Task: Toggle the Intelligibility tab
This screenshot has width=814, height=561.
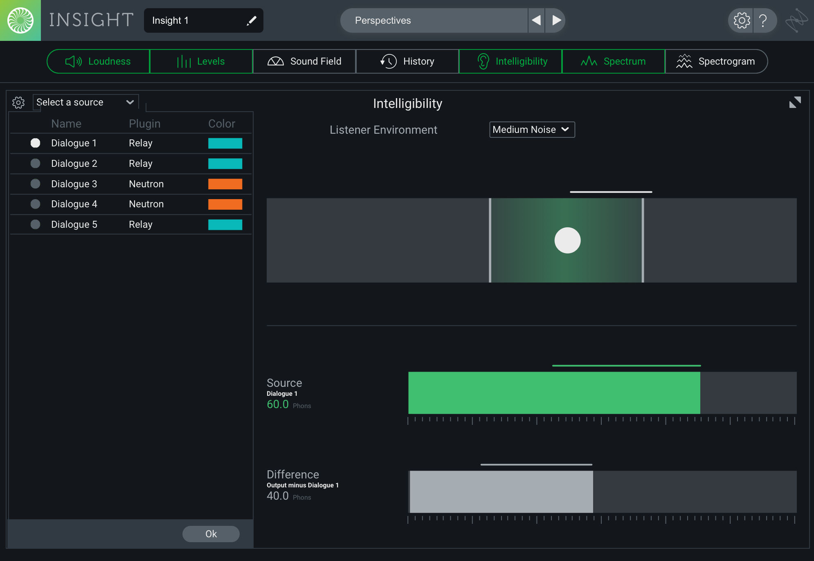Action: point(510,61)
